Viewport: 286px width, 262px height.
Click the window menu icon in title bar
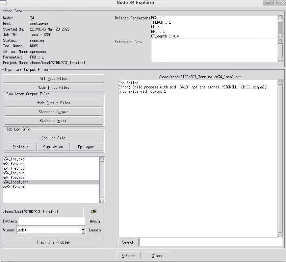(3, 2)
